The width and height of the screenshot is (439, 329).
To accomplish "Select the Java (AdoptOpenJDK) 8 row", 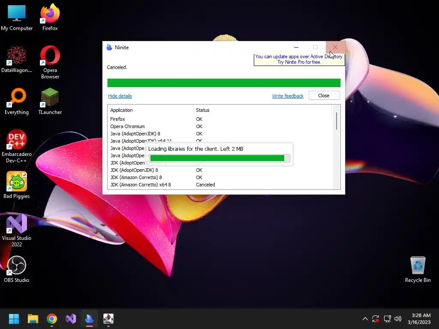I will [220, 134].
